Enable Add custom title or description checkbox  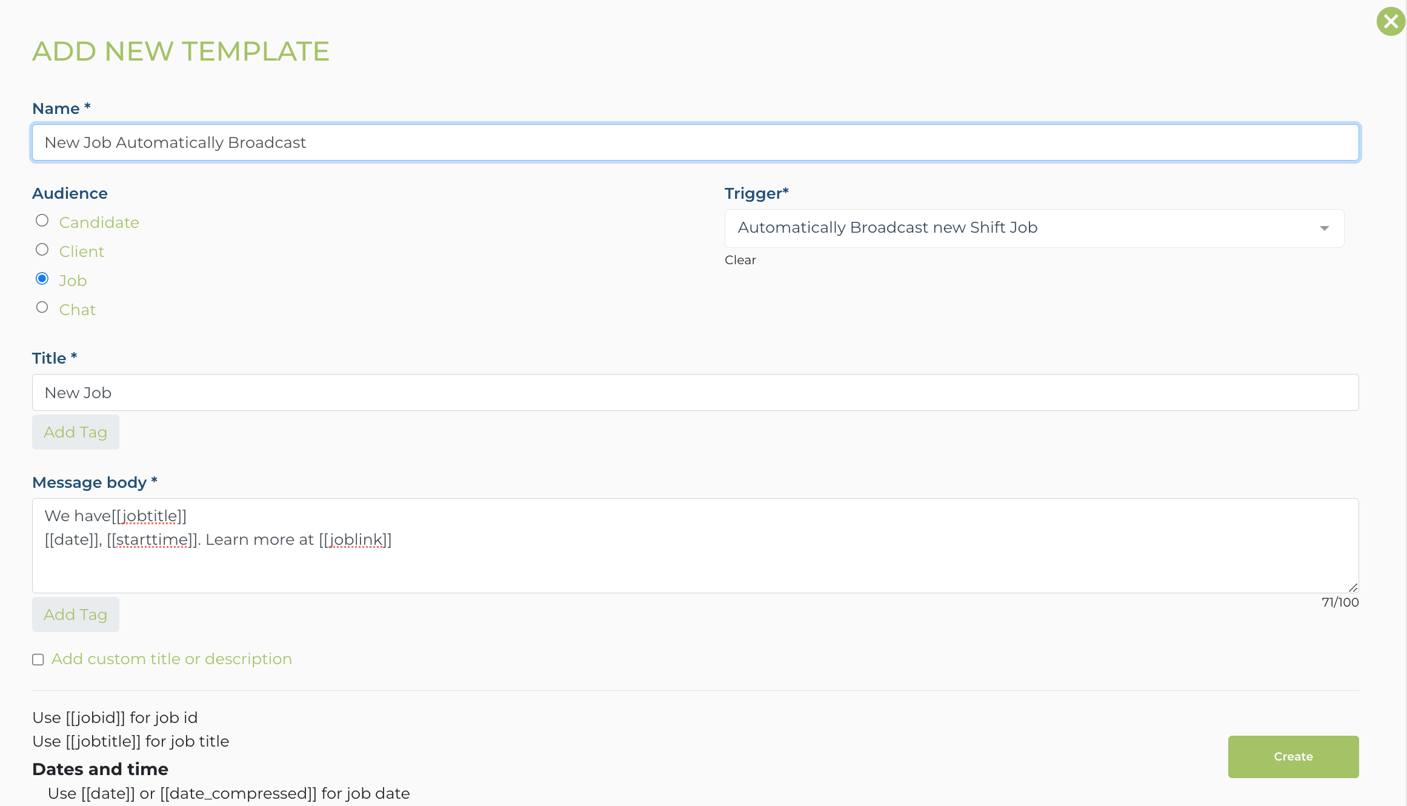coord(38,659)
